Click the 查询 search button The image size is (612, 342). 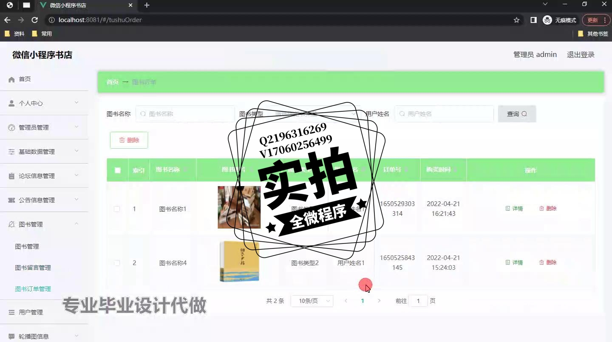pyautogui.click(x=517, y=114)
